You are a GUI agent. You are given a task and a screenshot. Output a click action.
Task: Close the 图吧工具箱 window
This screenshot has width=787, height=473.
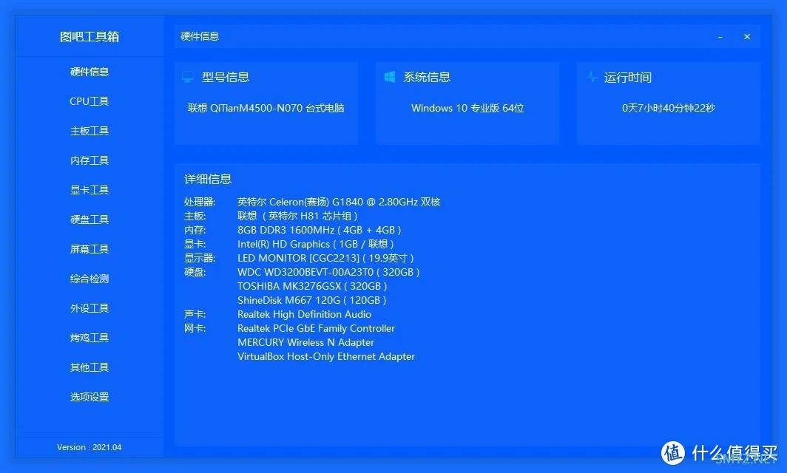747,37
